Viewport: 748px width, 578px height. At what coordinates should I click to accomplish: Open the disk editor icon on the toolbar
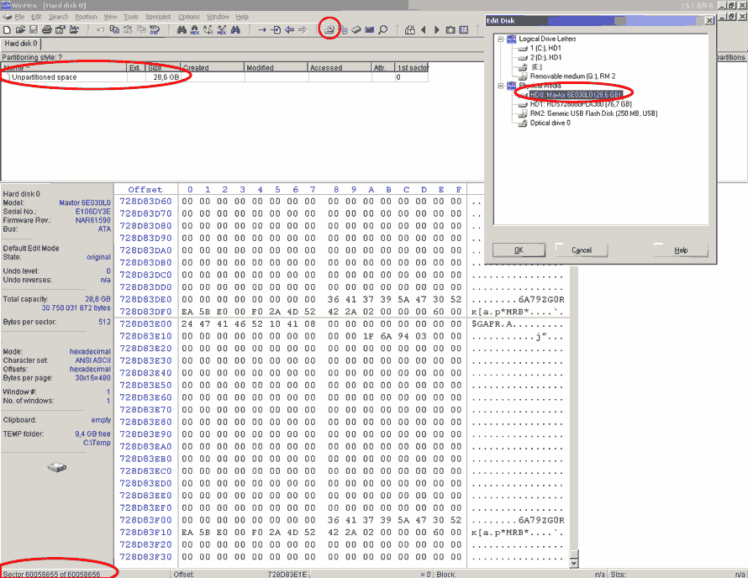point(329,29)
